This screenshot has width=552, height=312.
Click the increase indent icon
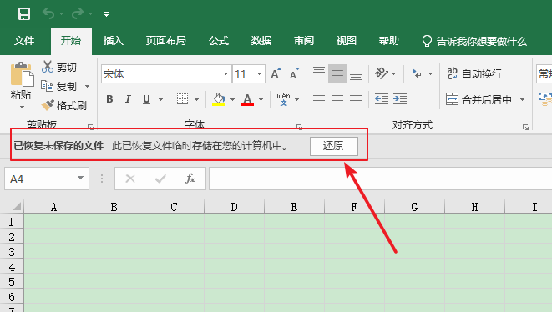point(400,99)
